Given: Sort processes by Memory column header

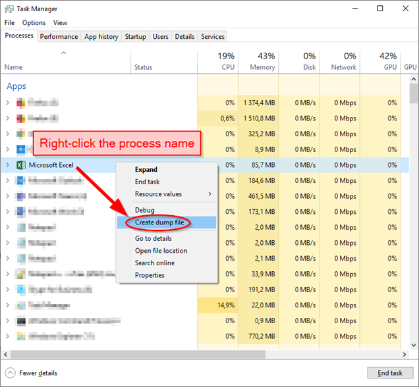Looking at the screenshot, I should (262, 61).
